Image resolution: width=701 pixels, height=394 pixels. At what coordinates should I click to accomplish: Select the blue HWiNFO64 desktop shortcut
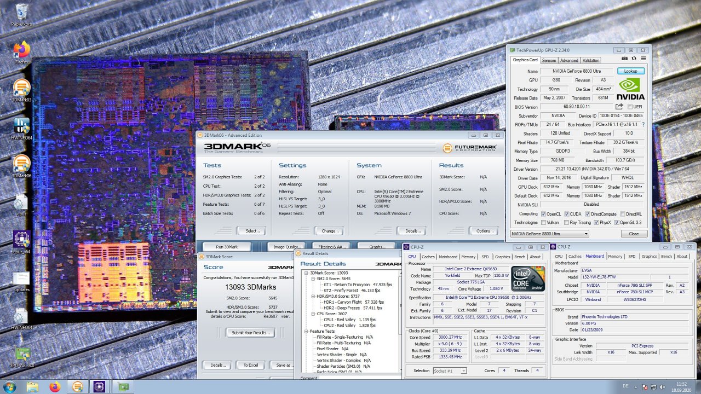point(22,128)
